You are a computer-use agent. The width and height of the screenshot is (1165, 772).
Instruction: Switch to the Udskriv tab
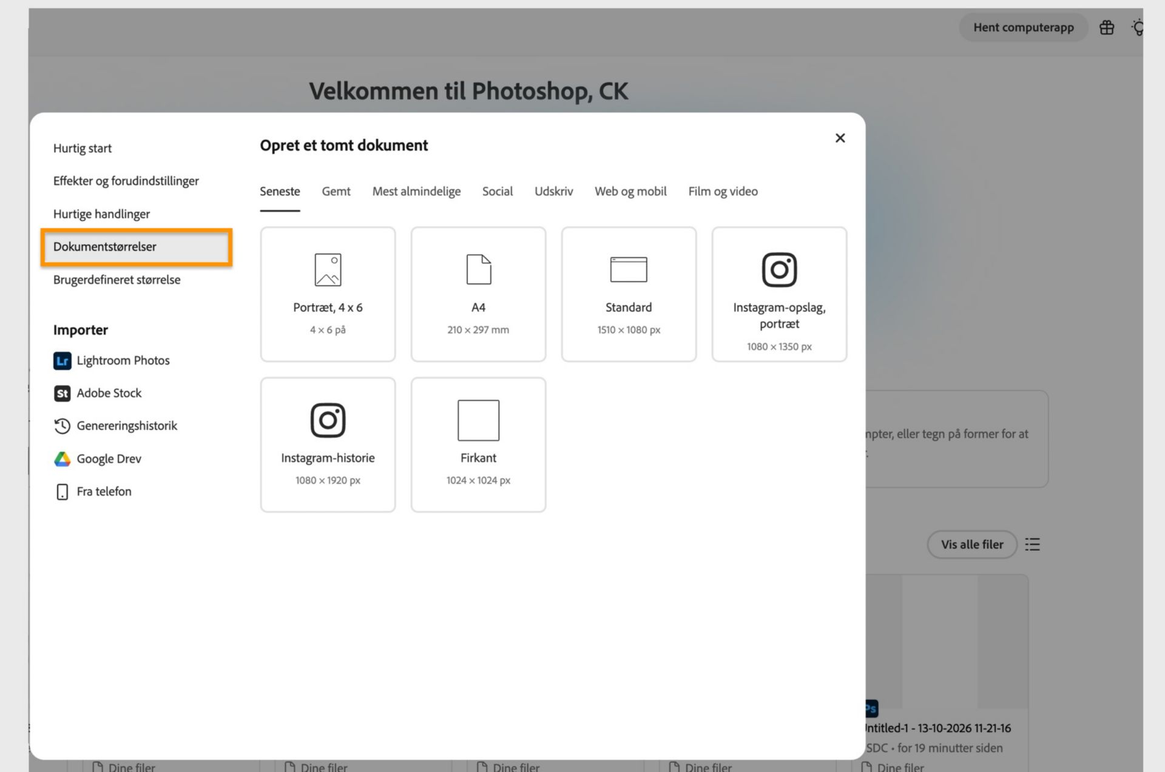(553, 192)
